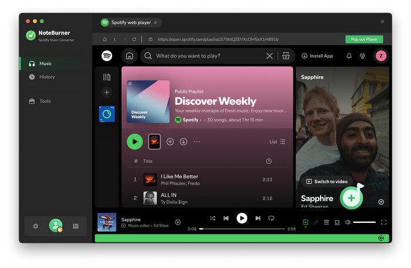Switch source via Spotify web player selector
The height and width of the screenshot is (268, 411).
coord(131,22)
